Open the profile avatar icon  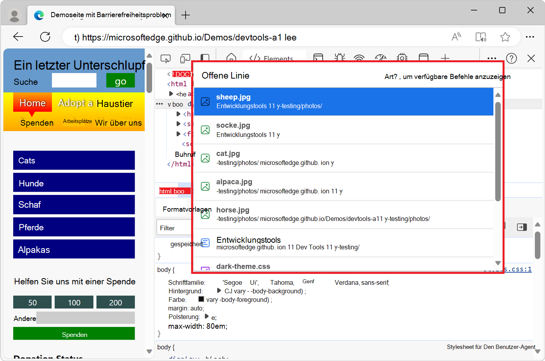pyautogui.click(x=14, y=15)
